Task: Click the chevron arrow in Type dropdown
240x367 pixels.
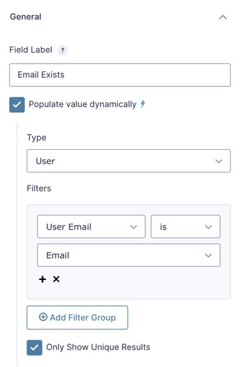Action: tap(219, 161)
